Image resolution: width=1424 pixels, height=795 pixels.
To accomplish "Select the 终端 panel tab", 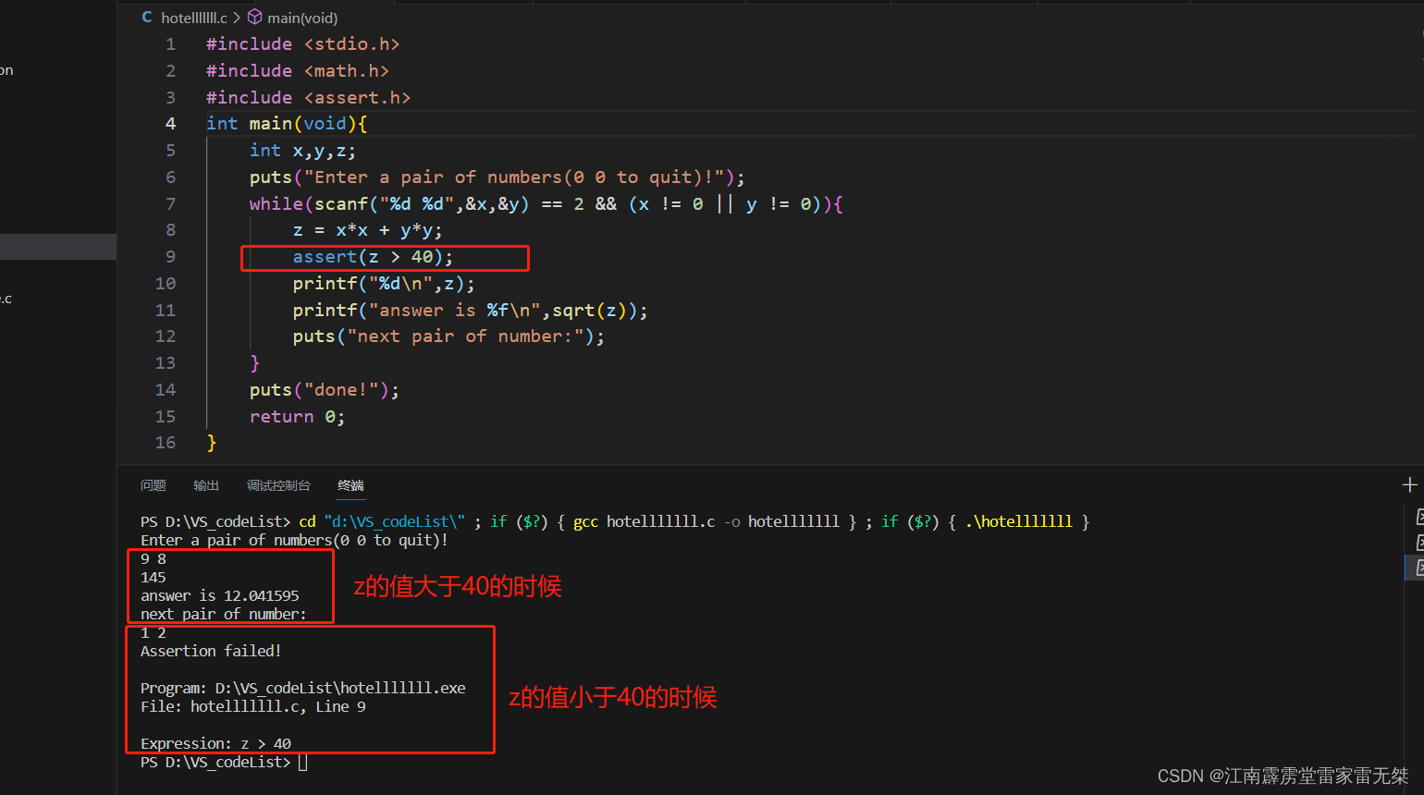I will pos(350,485).
